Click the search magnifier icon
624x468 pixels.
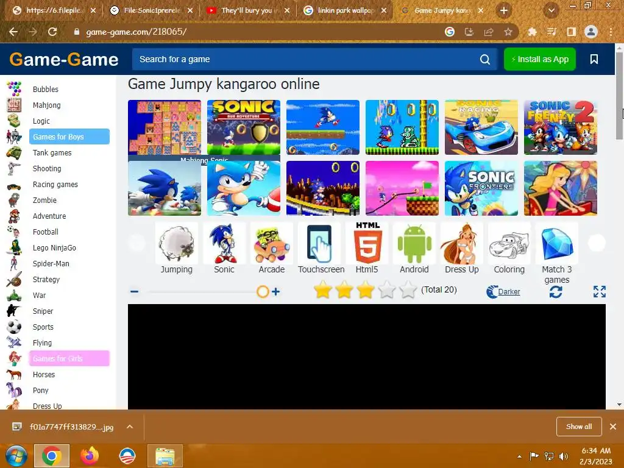(x=484, y=59)
